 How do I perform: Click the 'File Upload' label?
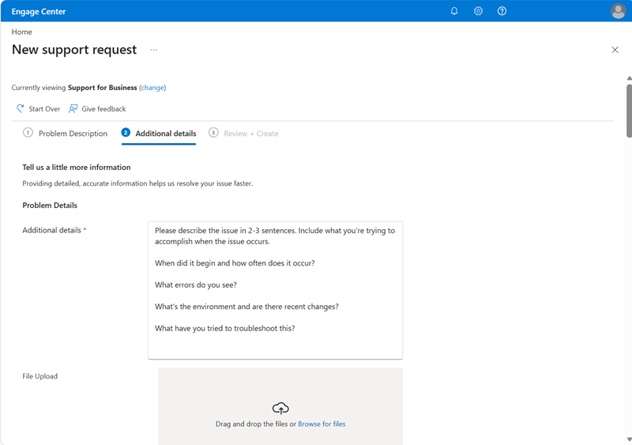[x=40, y=376]
